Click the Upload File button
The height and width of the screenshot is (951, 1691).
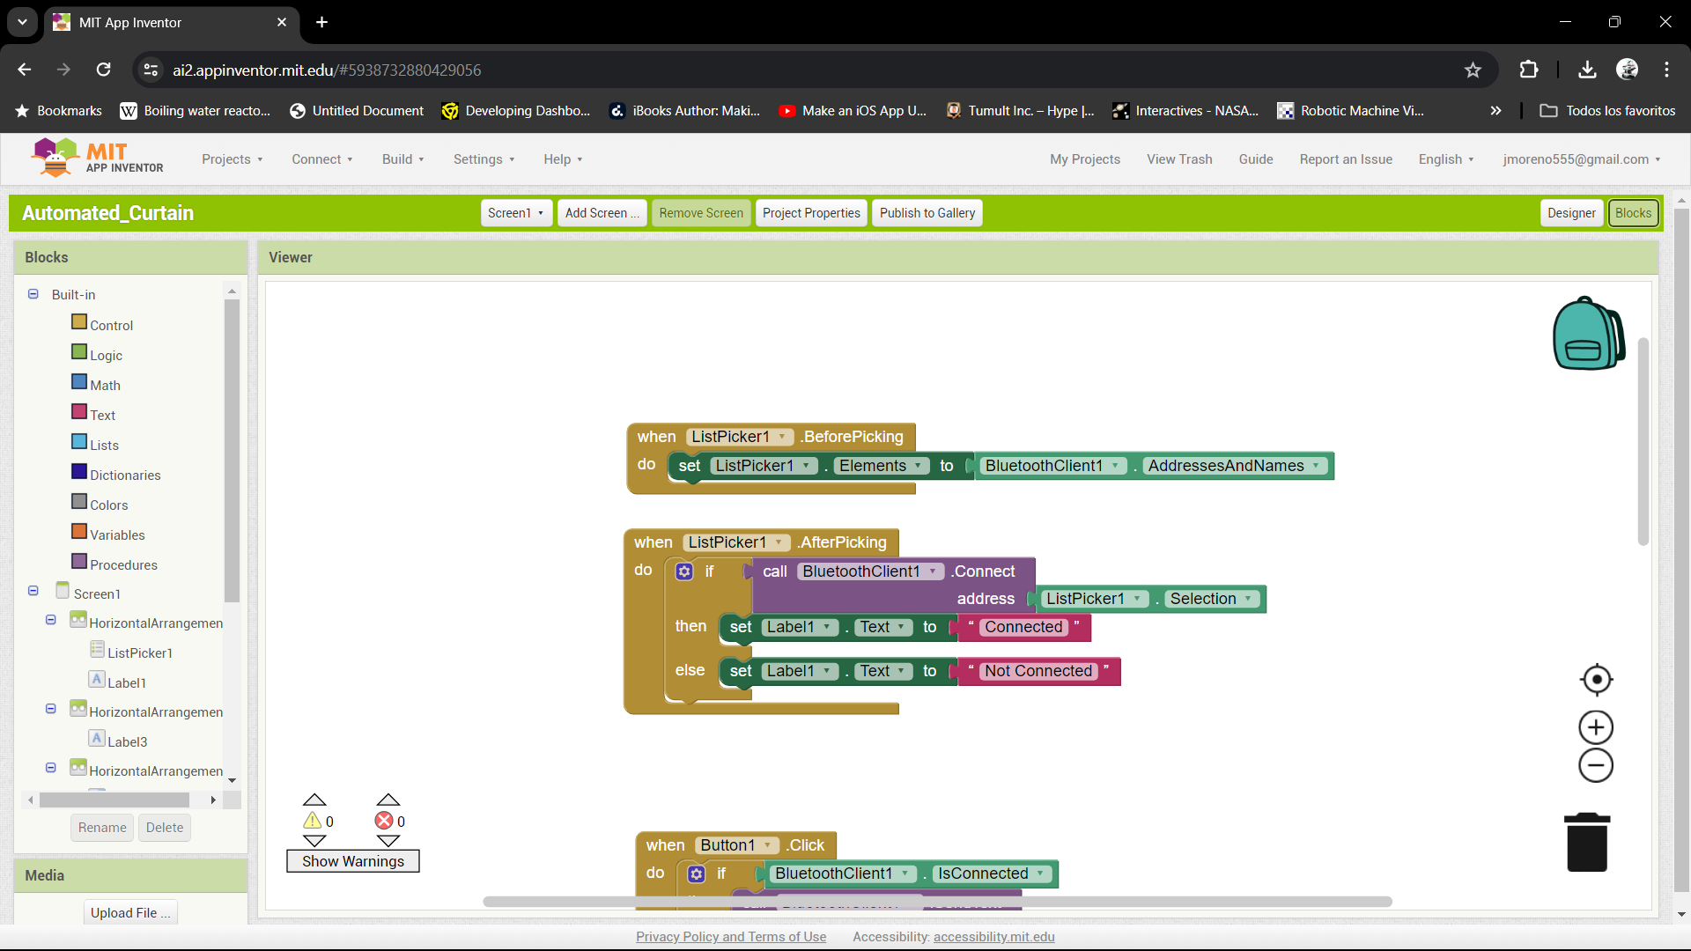(x=130, y=912)
